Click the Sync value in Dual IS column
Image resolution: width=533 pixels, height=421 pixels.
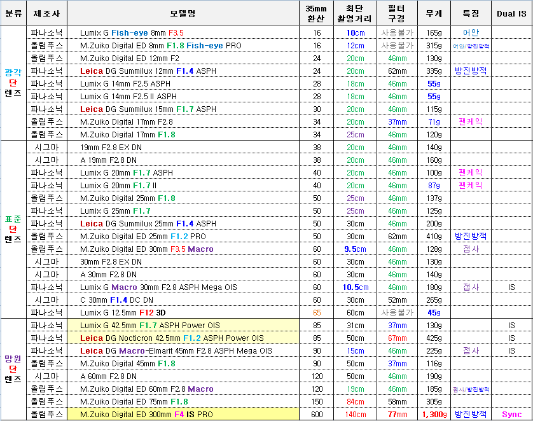pyautogui.click(x=511, y=414)
